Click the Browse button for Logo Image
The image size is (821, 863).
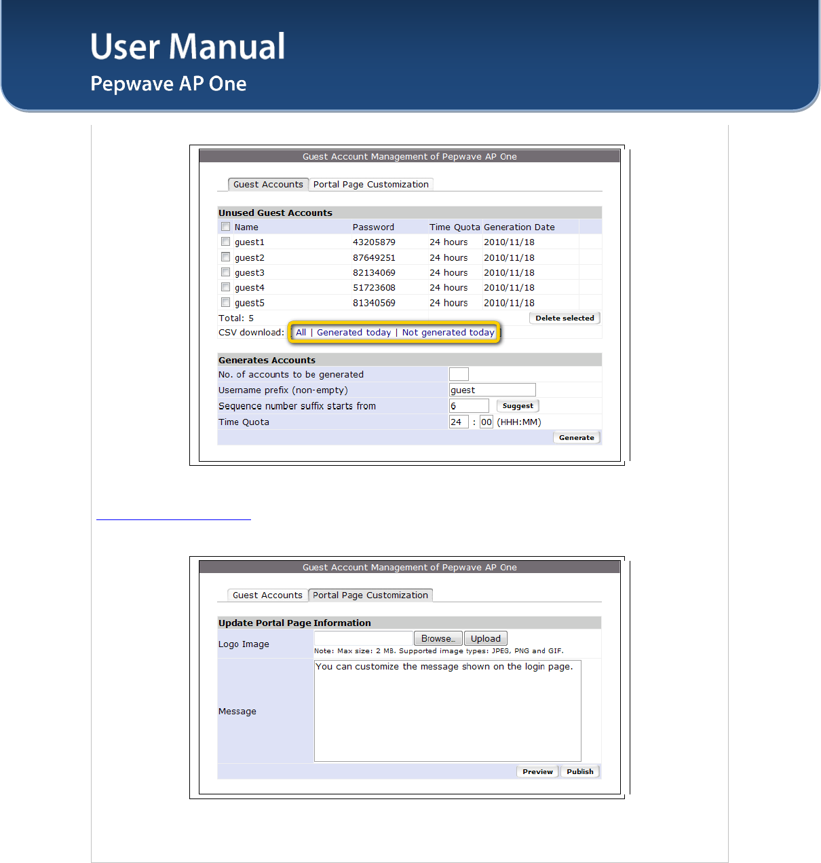pos(438,638)
